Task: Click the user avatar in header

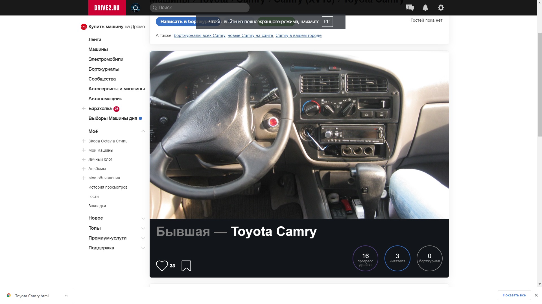Action: pyautogui.click(x=135, y=8)
